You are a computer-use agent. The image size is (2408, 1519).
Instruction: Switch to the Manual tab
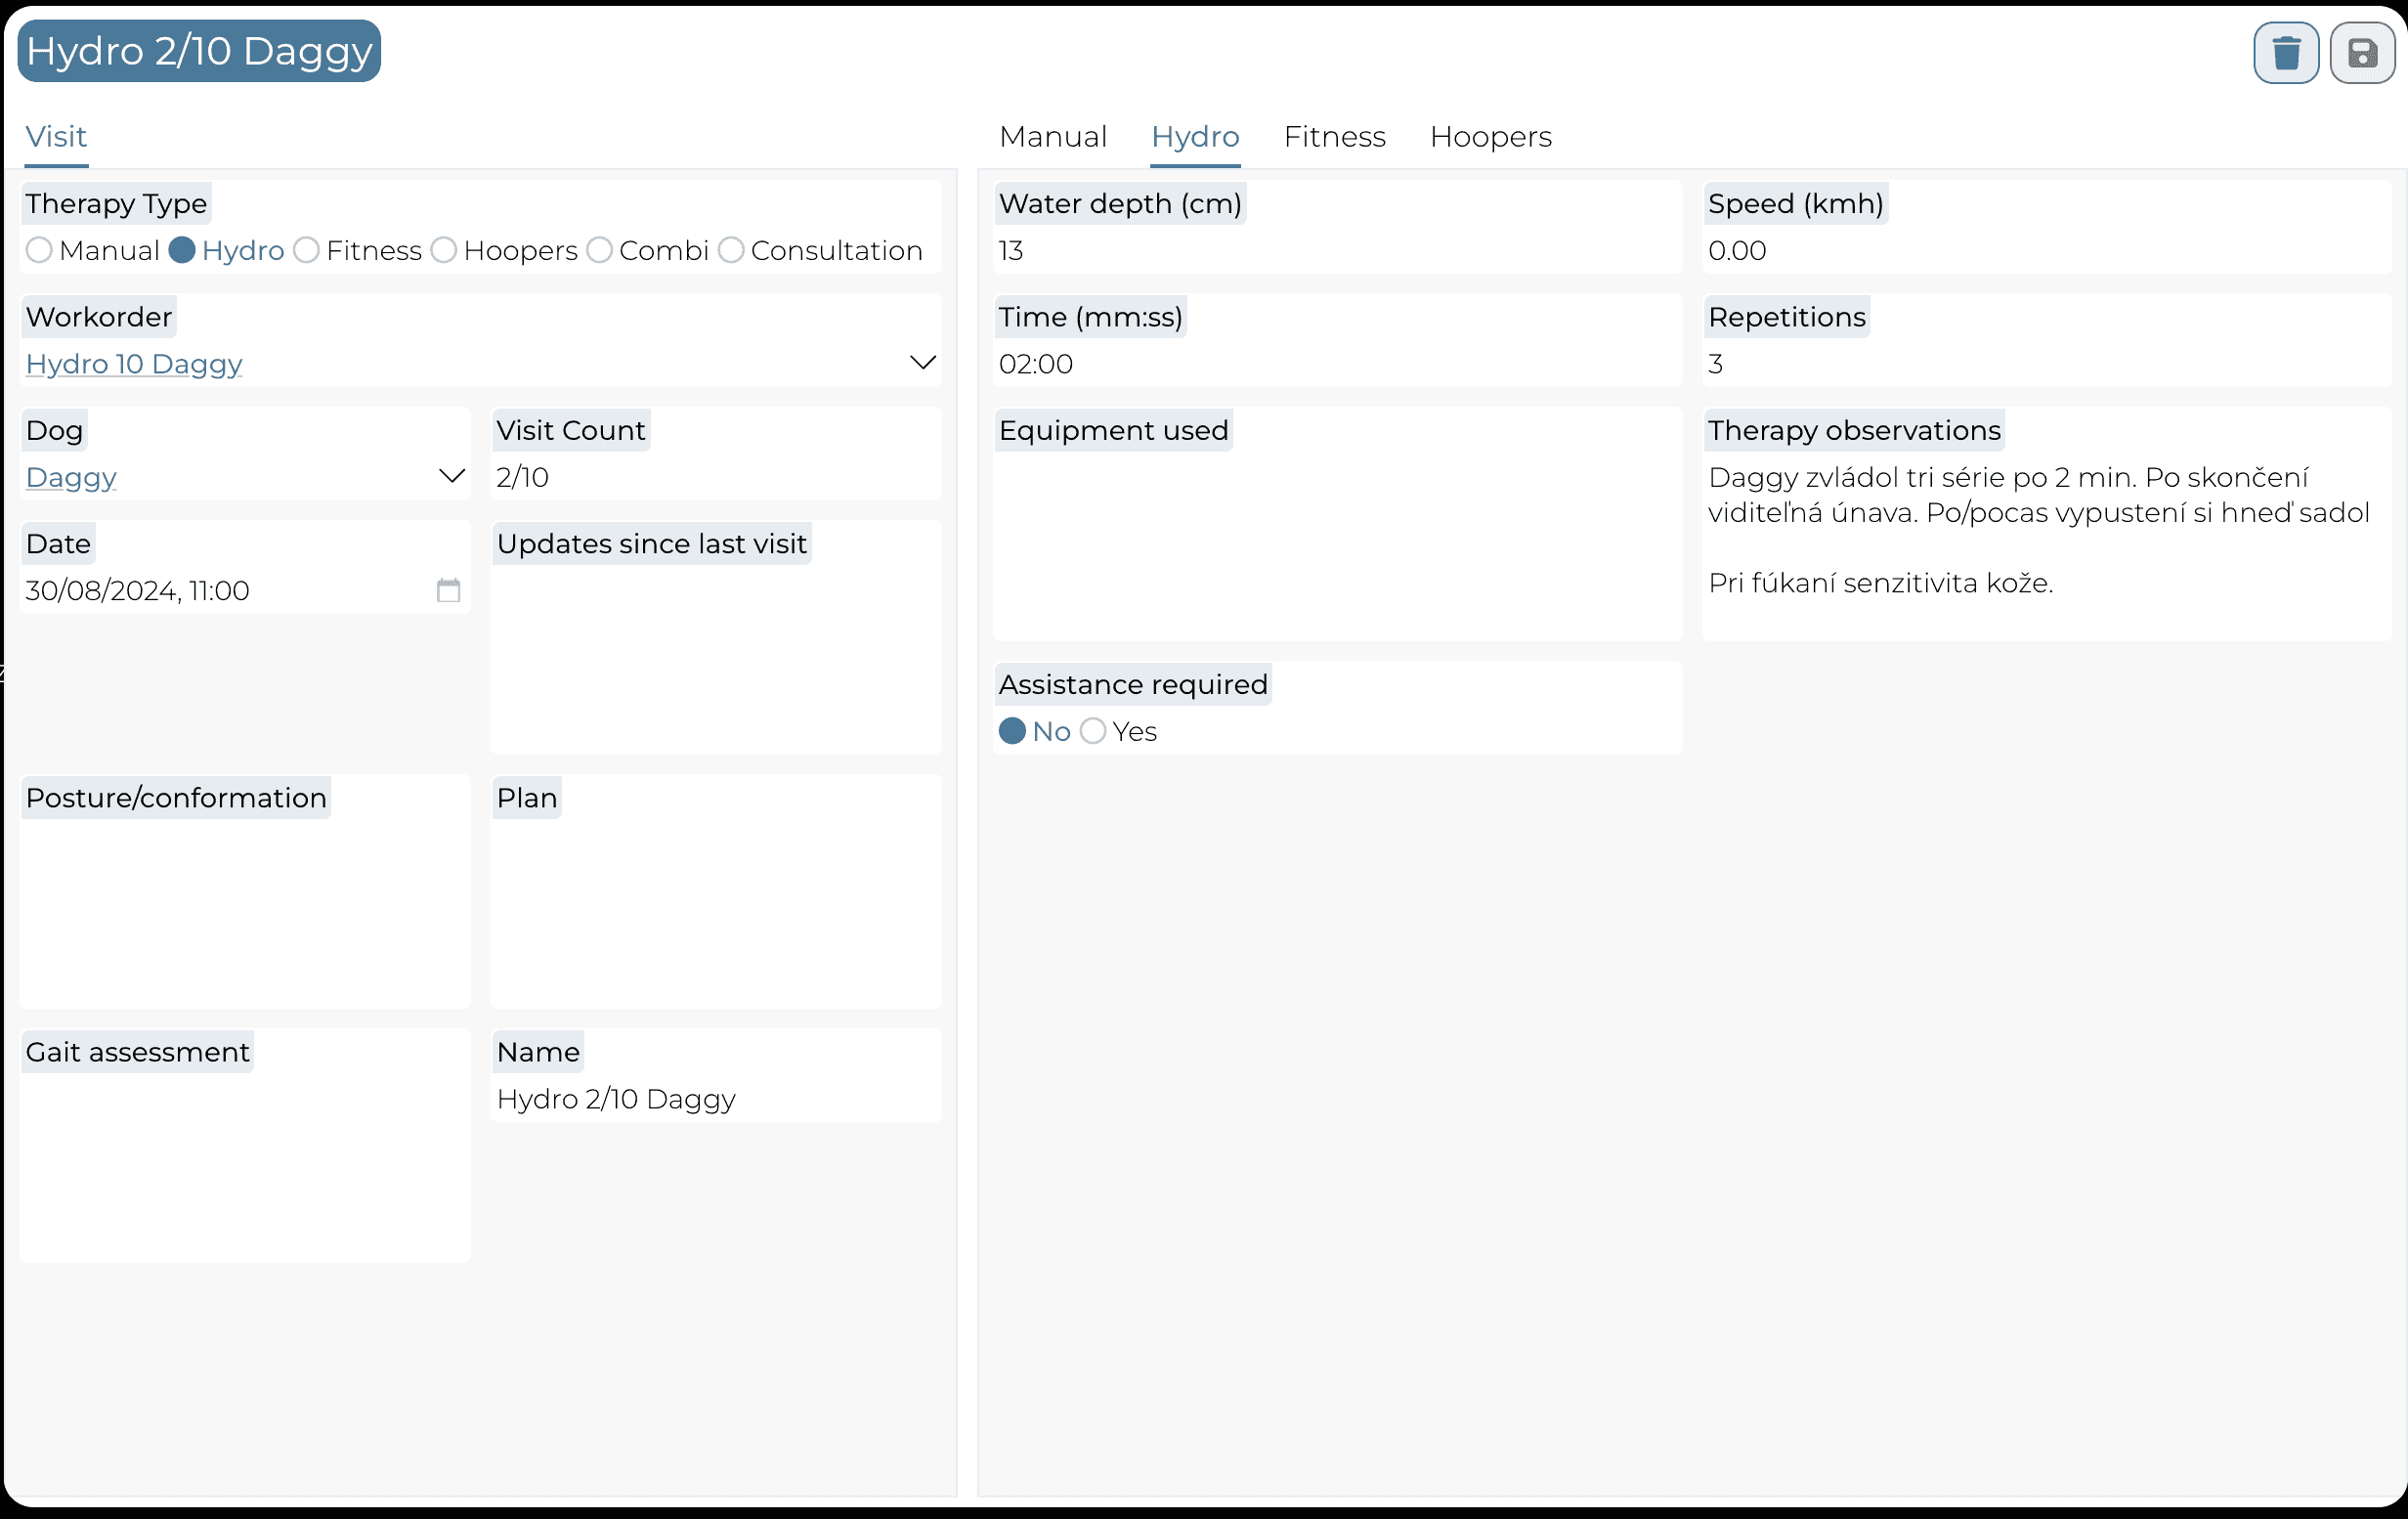click(x=1053, y=137)
